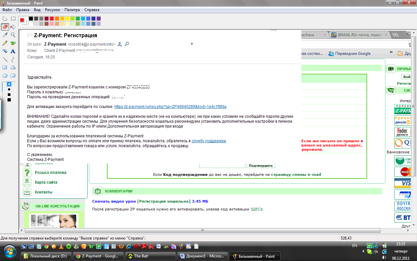Screen dimensions: 417x261
Task: Click the horizontal scrollbar right arrow
Action: pyautogui.click(x=409, y=230)
